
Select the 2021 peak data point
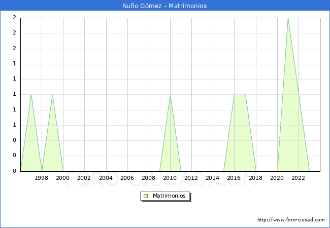[288, 18]
